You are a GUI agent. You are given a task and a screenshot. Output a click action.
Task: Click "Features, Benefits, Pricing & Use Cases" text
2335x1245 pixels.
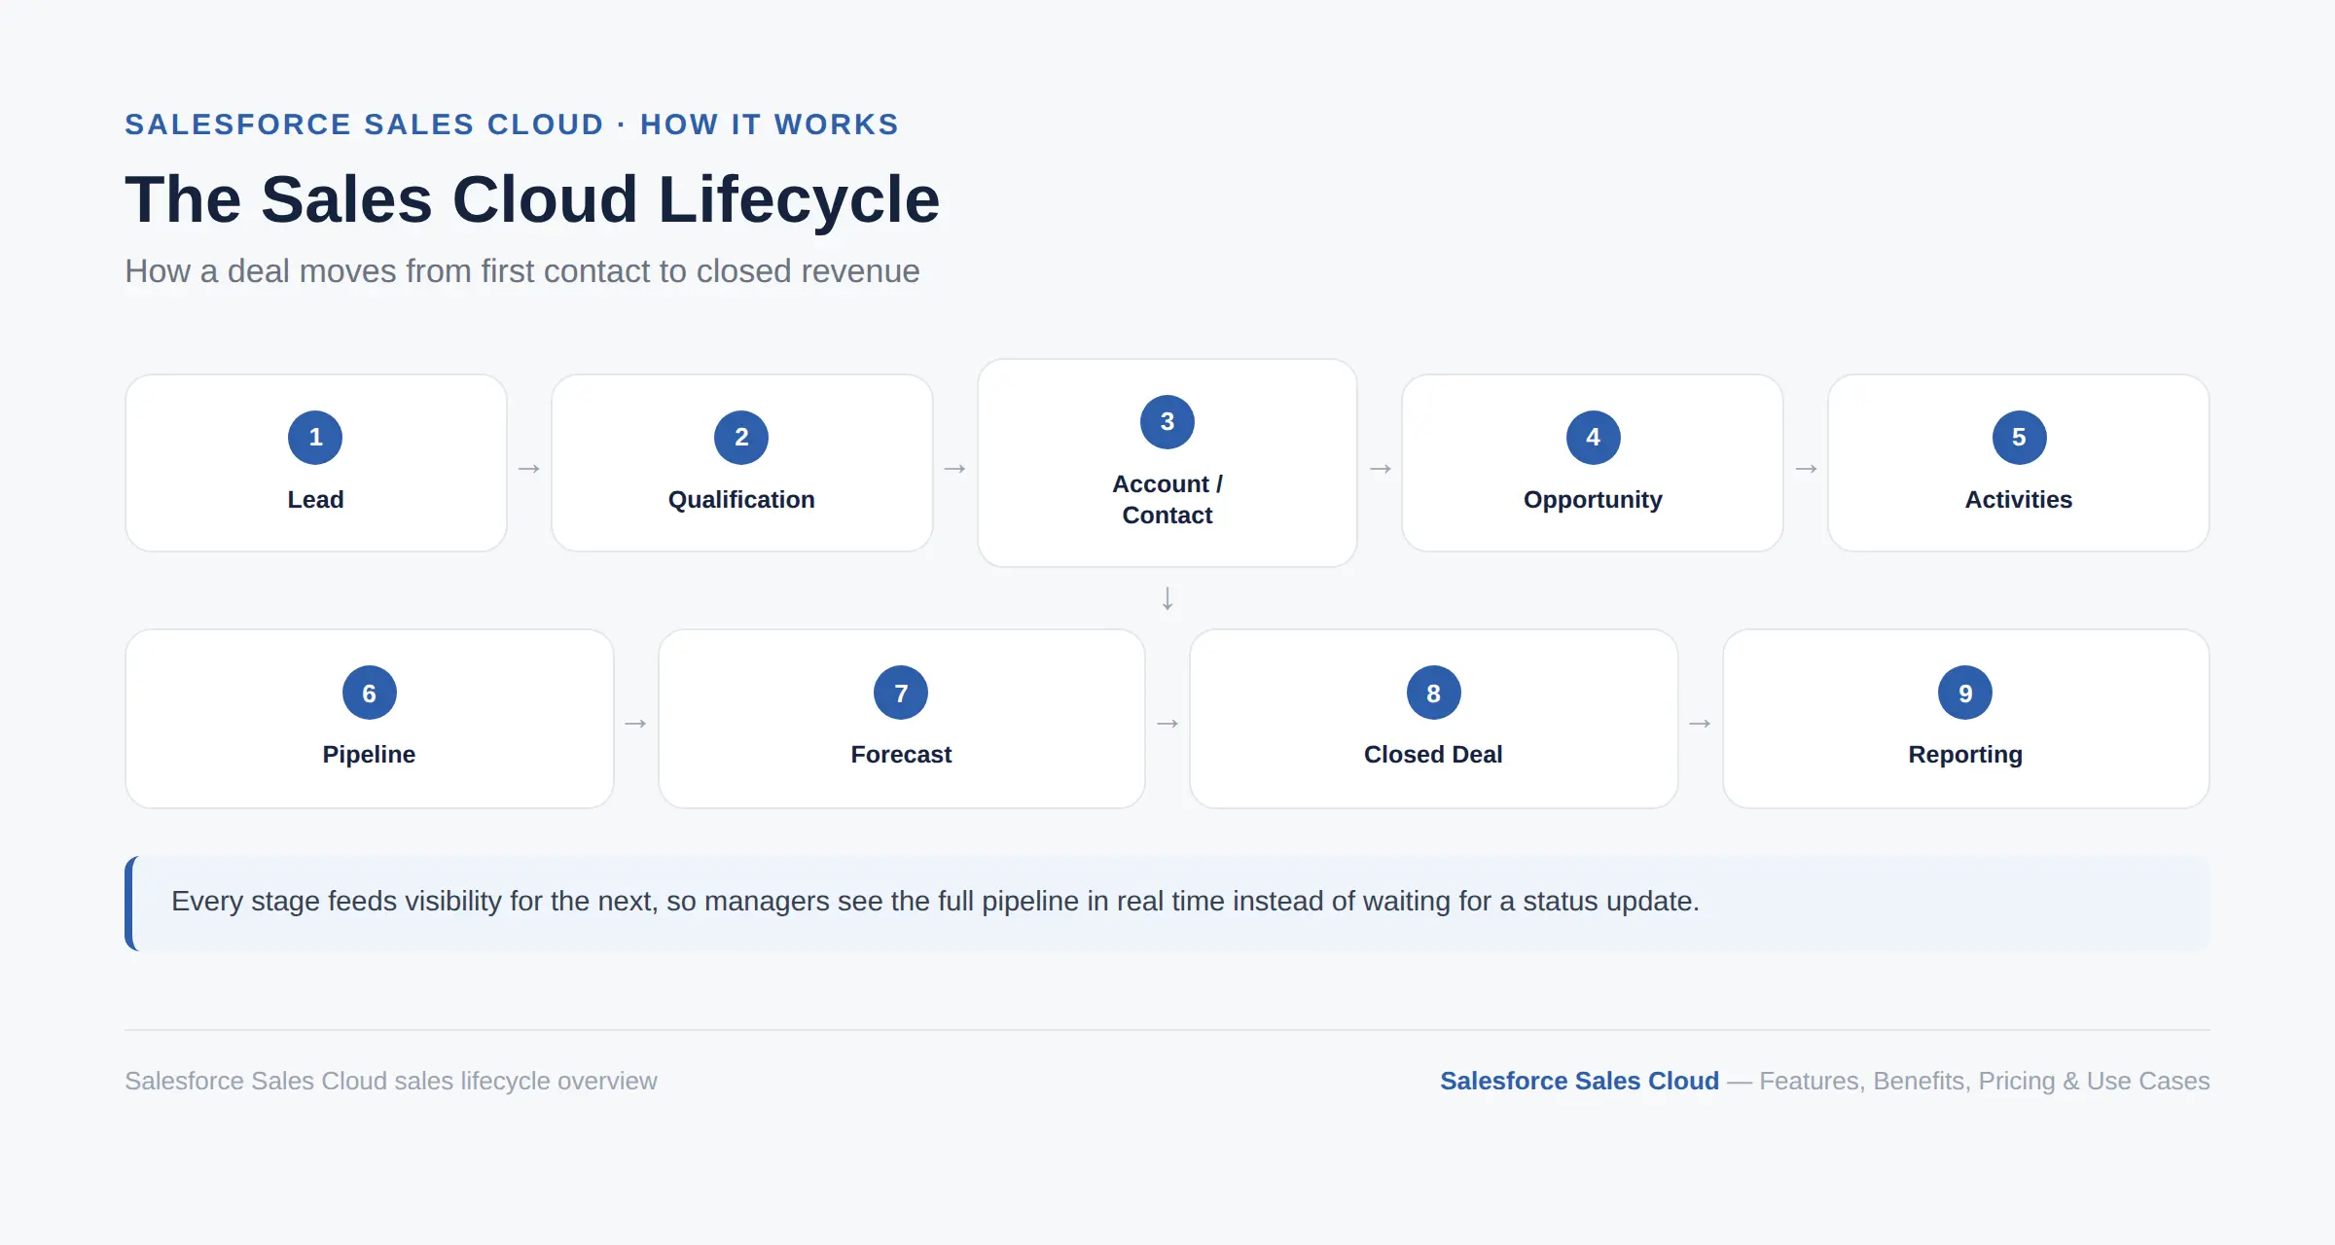click(1985, 1081)
